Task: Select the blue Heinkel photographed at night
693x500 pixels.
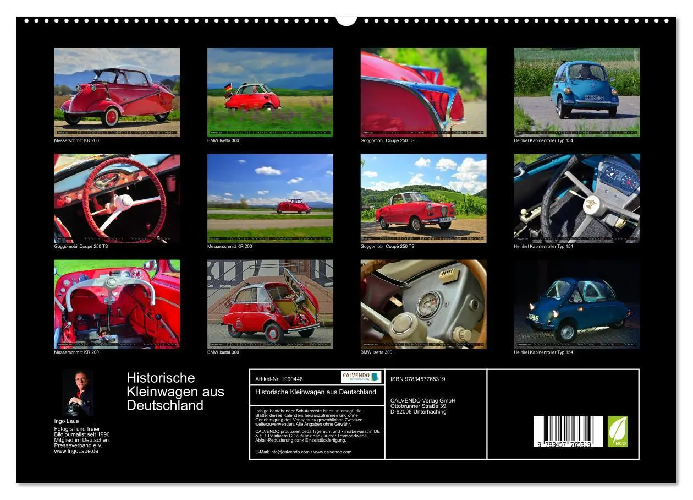Action: coord(577,304)
